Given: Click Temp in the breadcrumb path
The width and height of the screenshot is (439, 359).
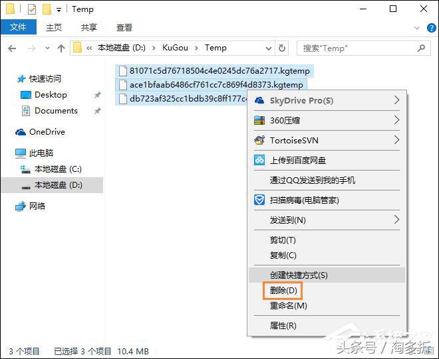Looking at the screenshot, I should [x=216, y=48].
